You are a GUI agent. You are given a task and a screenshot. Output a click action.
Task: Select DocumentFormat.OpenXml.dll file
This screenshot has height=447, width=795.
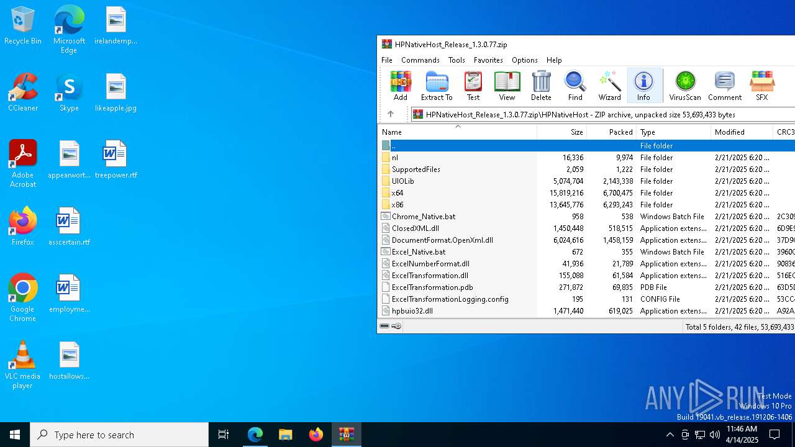tap(586, 240)
